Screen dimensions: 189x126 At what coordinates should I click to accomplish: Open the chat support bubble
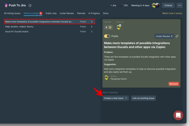[178, 115]
